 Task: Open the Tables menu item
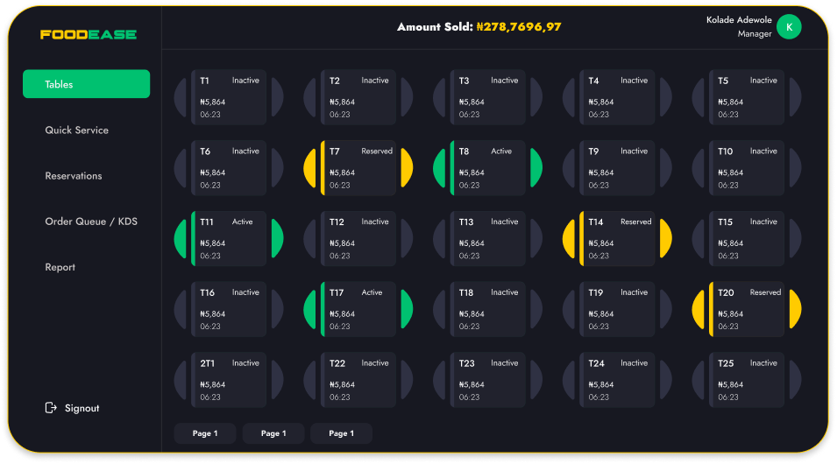86,84
